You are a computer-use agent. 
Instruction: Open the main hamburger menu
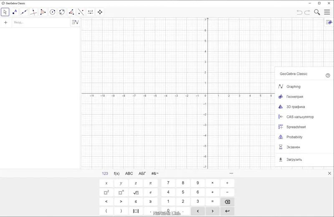click(x=327, y=12)
